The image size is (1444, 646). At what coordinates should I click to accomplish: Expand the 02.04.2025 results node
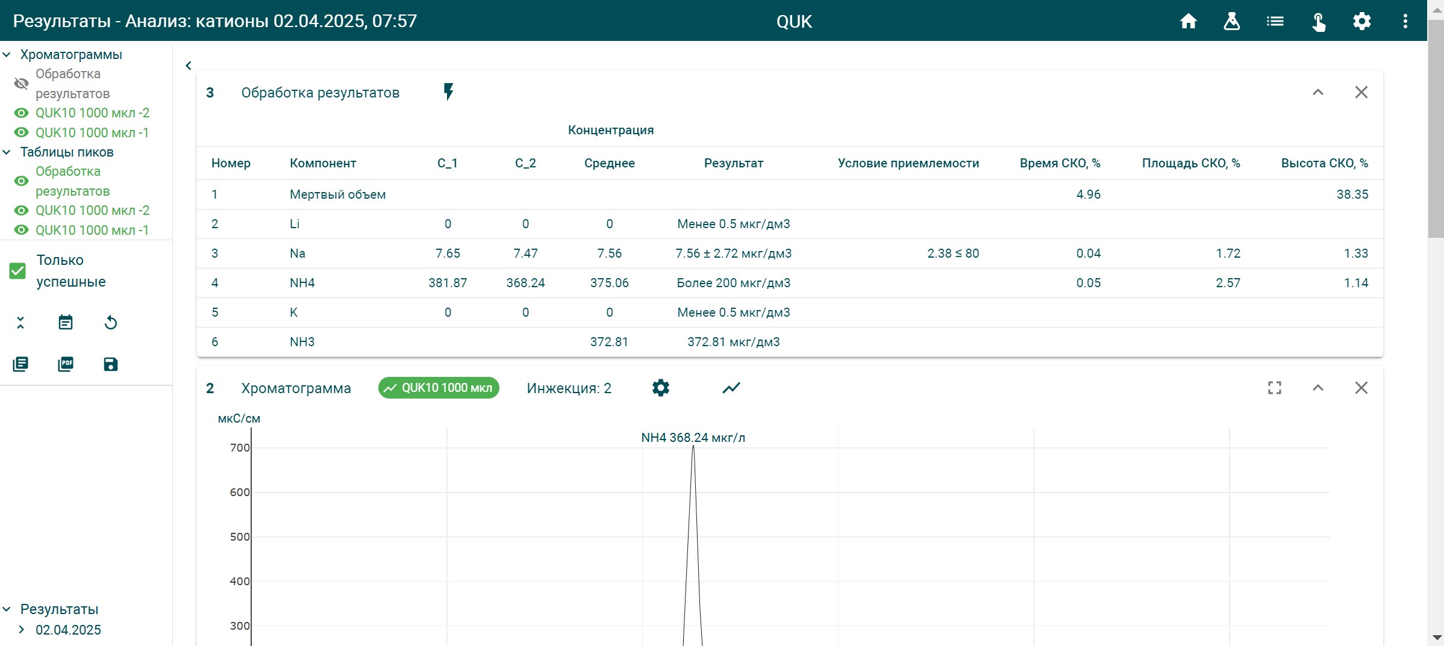pyautogui.click(x=22, y=630)
